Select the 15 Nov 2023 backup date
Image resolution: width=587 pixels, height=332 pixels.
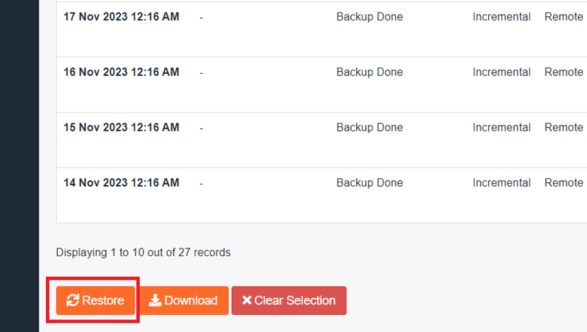[121, 127]
